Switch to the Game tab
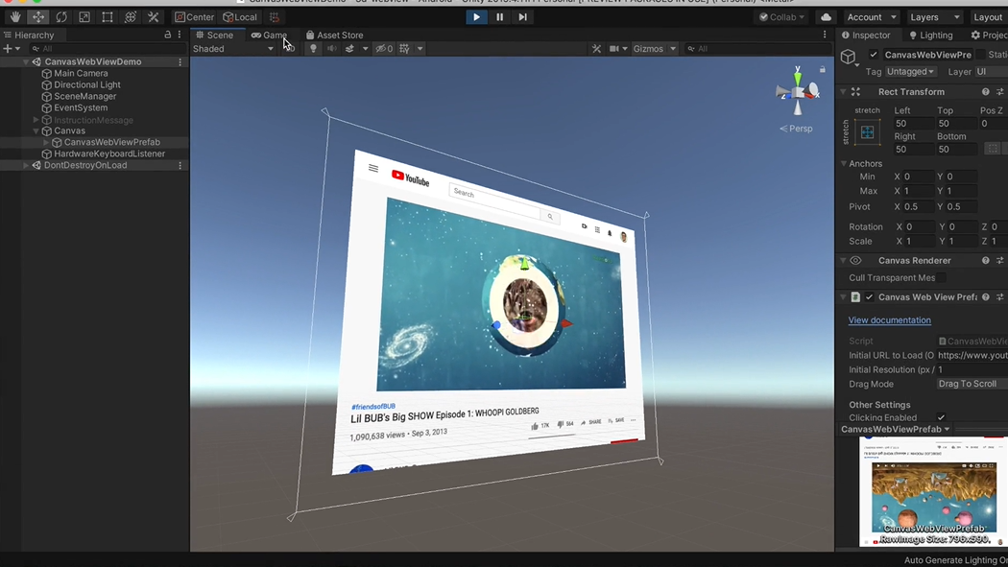 point(270,35)
